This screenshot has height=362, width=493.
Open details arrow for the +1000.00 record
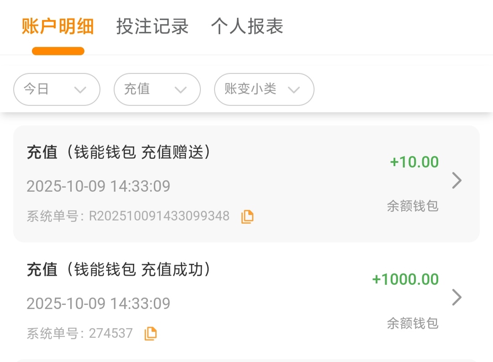[456, 298]
